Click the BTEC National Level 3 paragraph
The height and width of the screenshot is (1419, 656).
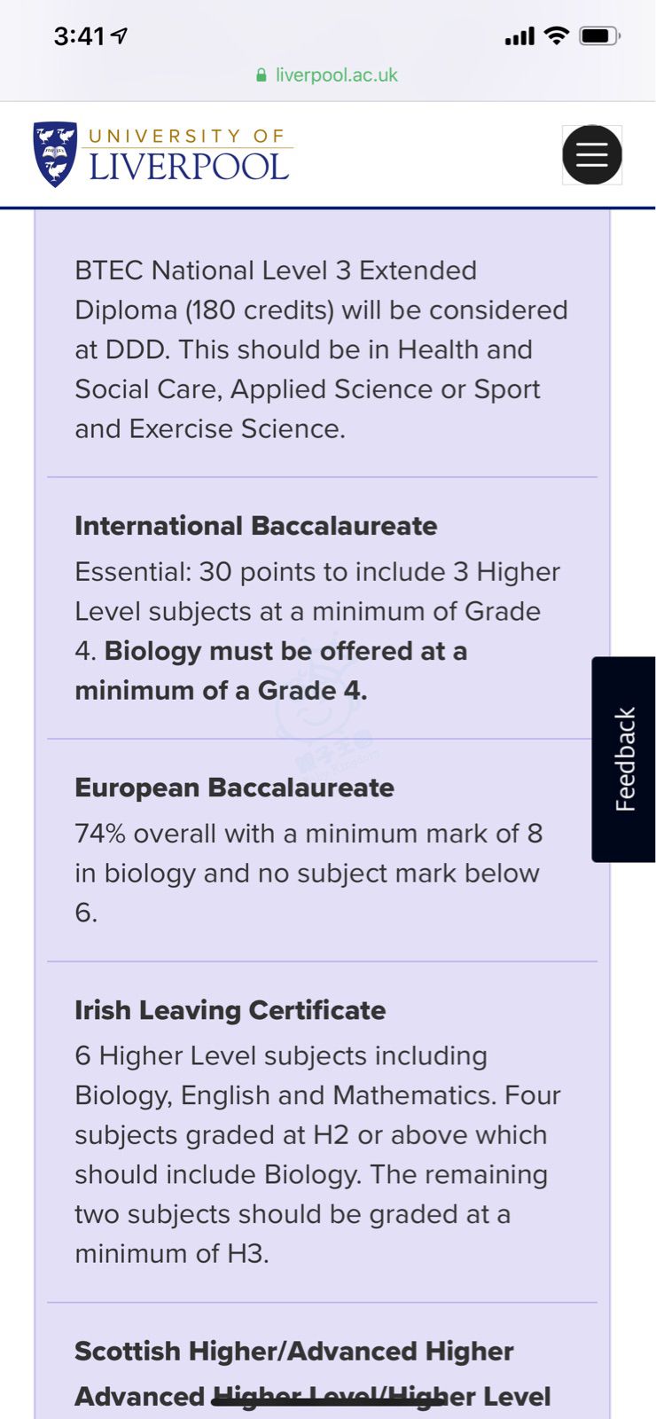coord(321,349)
